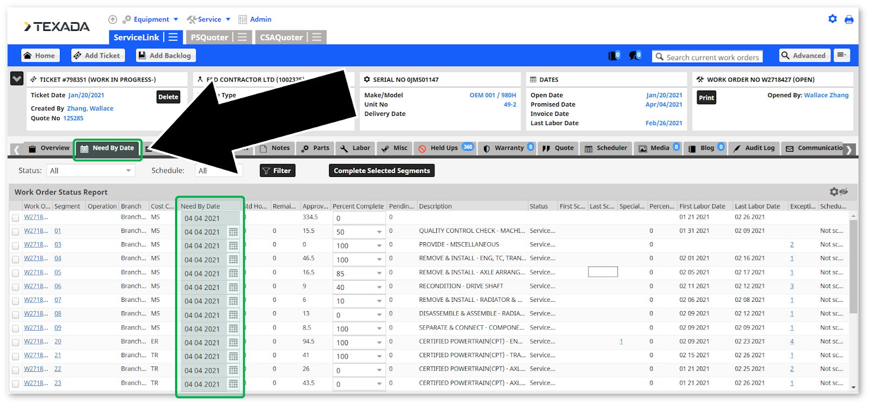Delete the ticket with Delete button
This screenshot has width=870, height=405.
tap(169, 97)
